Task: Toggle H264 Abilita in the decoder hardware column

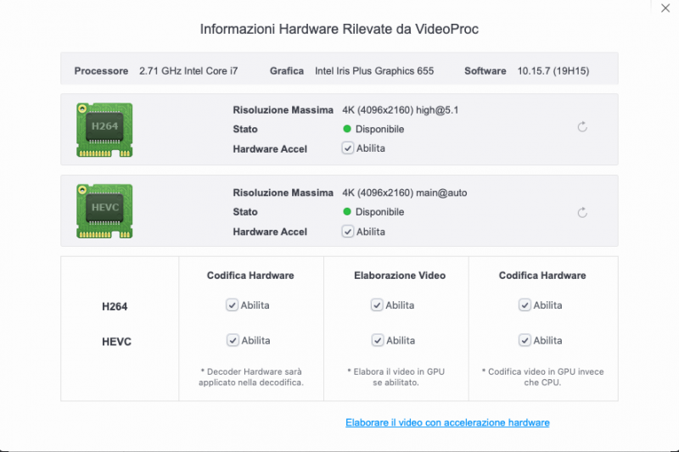Action: 233,305
